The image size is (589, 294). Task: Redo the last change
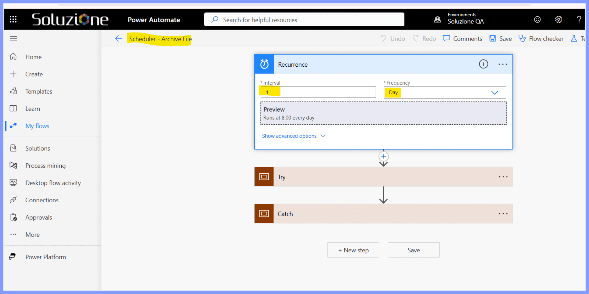pyautogui.click(x=425, y=38)
